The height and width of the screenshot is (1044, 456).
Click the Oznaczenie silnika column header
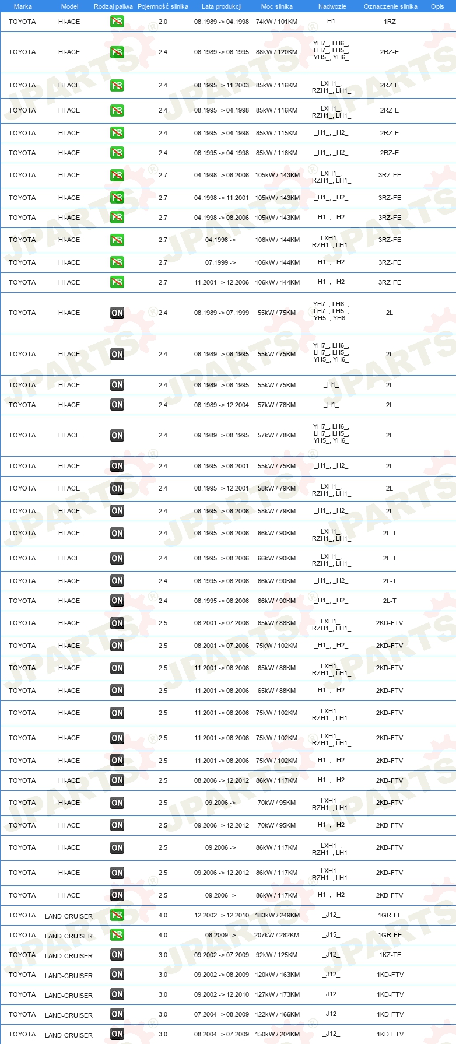coord(391,6)
